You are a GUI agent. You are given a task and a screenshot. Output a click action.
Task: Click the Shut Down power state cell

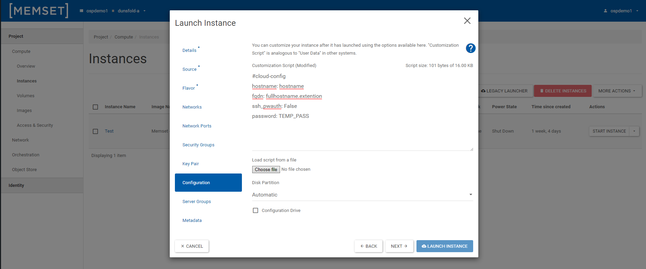(x=503, y=131)
